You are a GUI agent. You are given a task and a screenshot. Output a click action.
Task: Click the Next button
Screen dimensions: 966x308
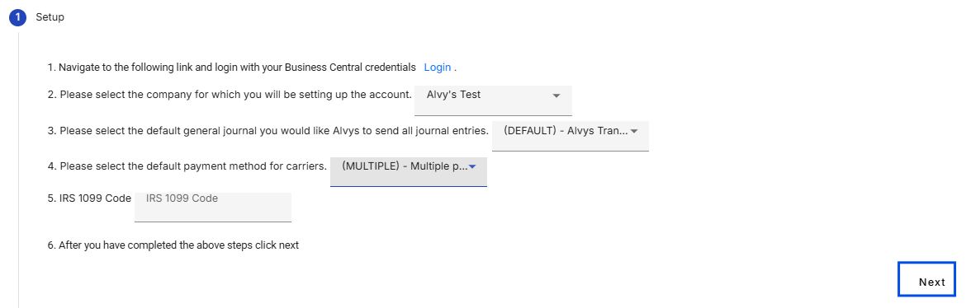pyautogui.click(x=926, y=278)
